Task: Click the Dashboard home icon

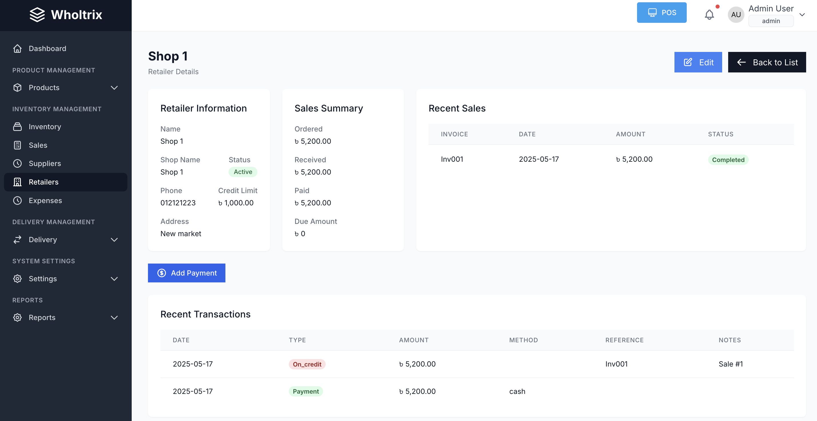Action: [x=17, y=48]
